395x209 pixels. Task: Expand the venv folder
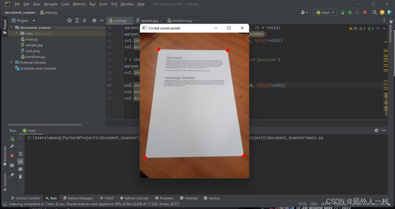point(16,33)
